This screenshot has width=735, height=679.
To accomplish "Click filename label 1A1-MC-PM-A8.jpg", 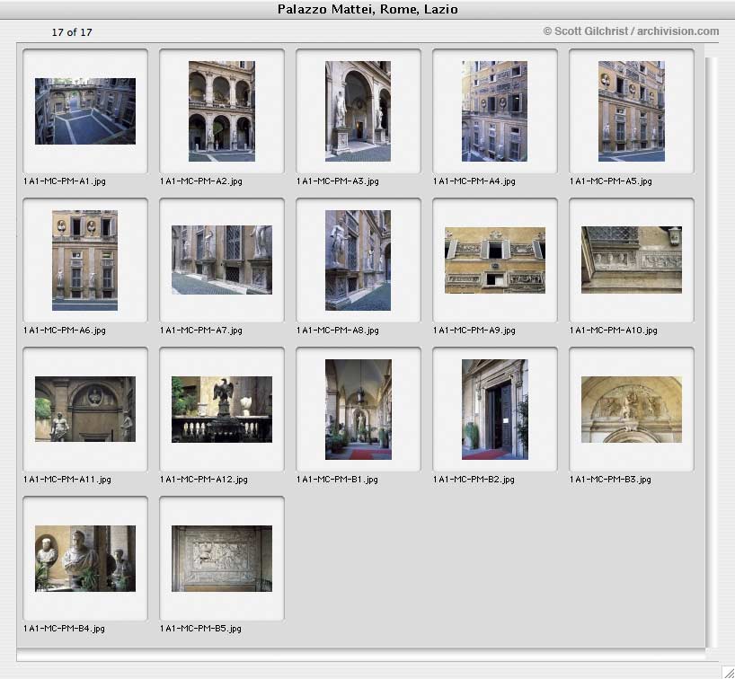I will (x=338, y=331).
